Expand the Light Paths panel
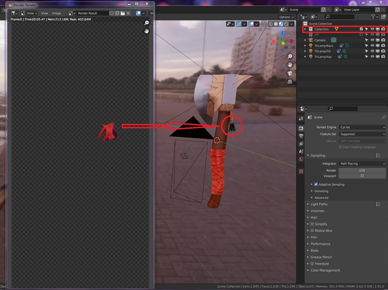The height and width of the screenshot is (290, 388). coord(319,204)
